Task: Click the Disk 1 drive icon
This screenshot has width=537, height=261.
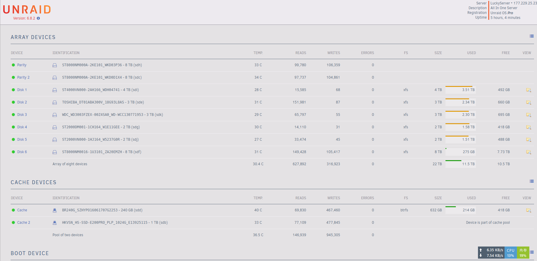Action: pos(55,90)
